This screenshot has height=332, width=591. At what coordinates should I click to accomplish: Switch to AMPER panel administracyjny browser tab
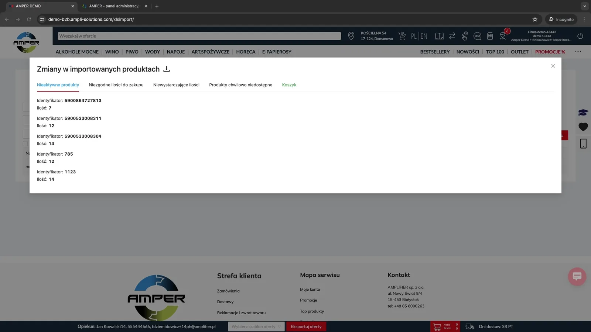pos(115,6)
